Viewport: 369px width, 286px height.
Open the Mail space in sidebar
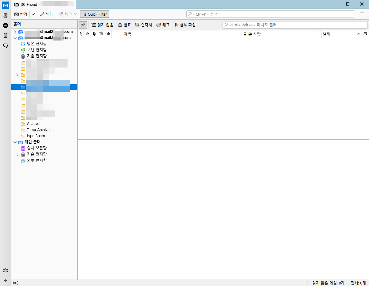click(x=6, y=5)
